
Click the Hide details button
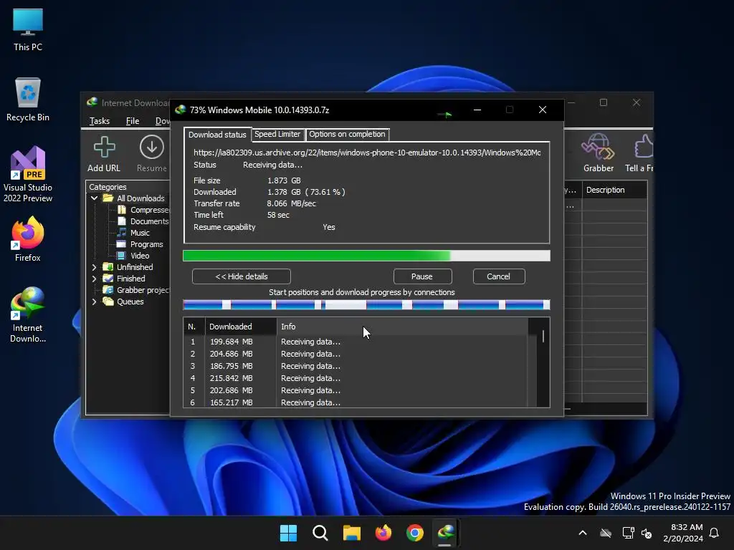pyautogui.click(x=242, y=276)
